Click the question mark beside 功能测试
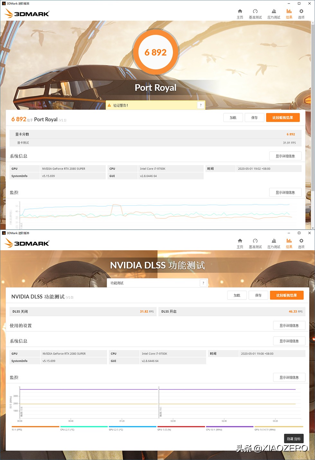 click(x=203, y=283)
